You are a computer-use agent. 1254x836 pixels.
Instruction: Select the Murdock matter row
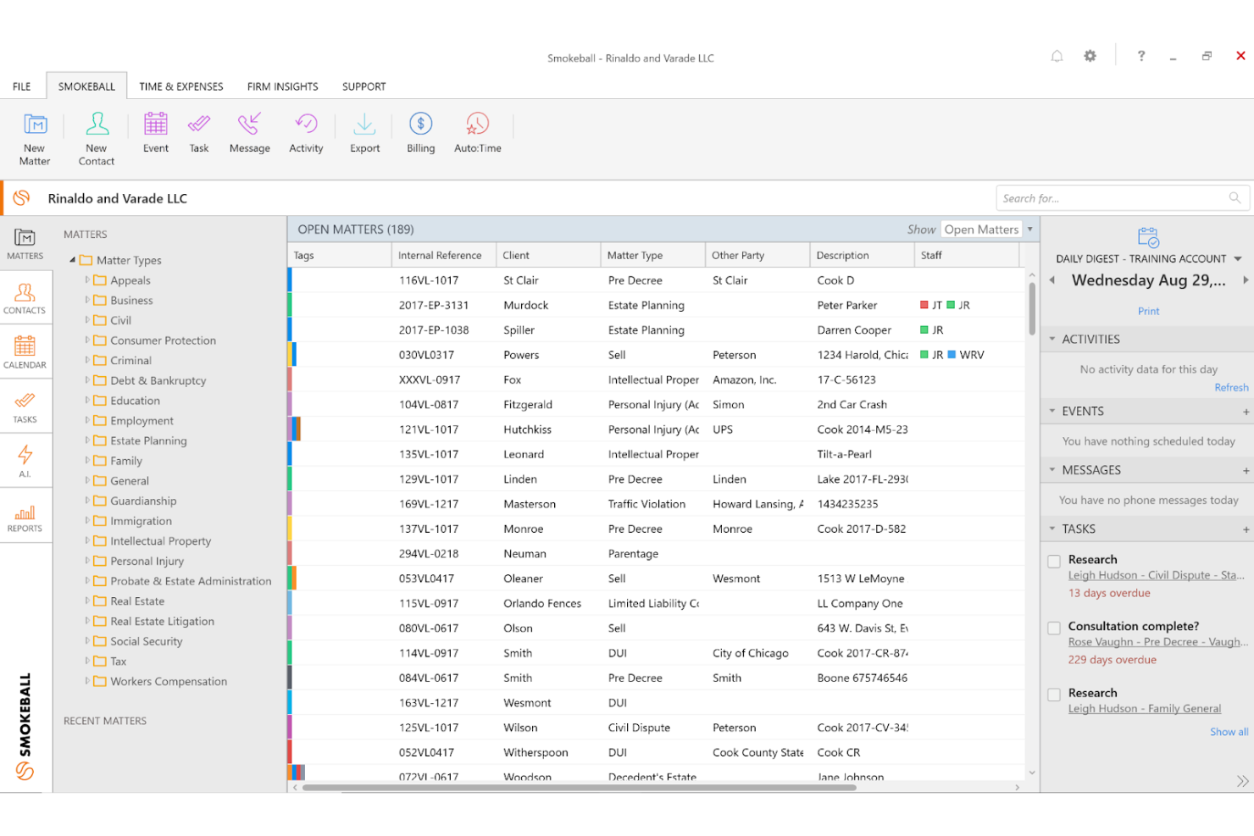(x=655, y=305)
